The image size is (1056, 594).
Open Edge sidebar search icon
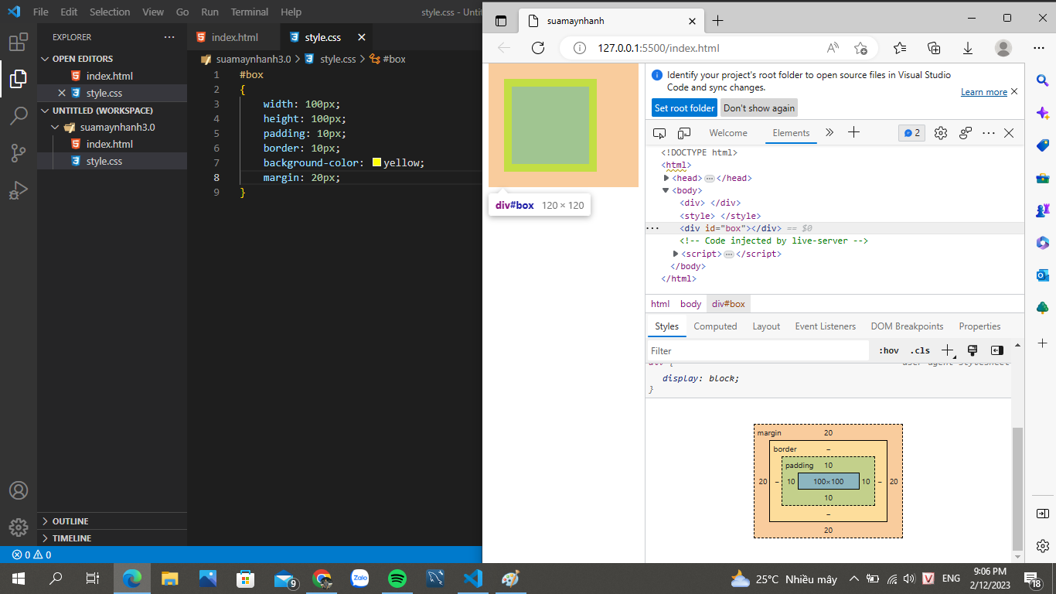[x=1042, y=80]
